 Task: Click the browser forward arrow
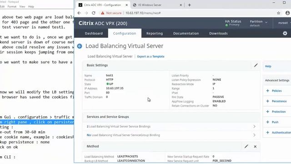(x=86, y=13)
